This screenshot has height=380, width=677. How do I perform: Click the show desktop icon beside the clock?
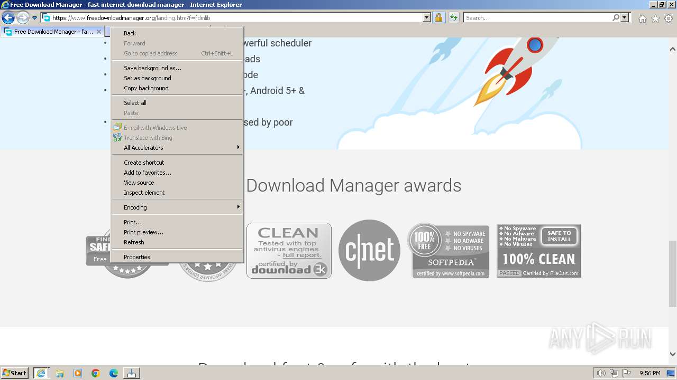coord(671,373)
